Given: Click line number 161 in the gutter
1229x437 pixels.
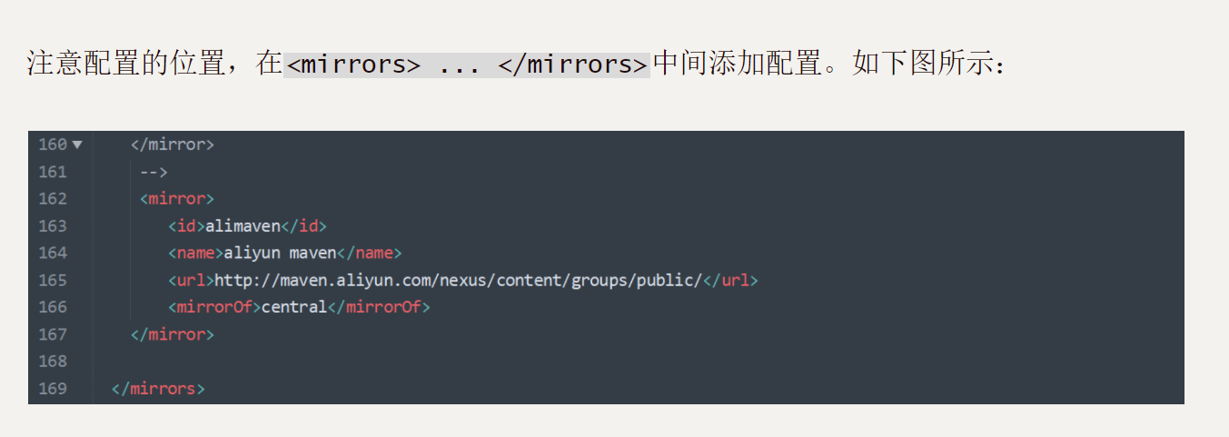Looking at the screenshot, I should [53, 172].
